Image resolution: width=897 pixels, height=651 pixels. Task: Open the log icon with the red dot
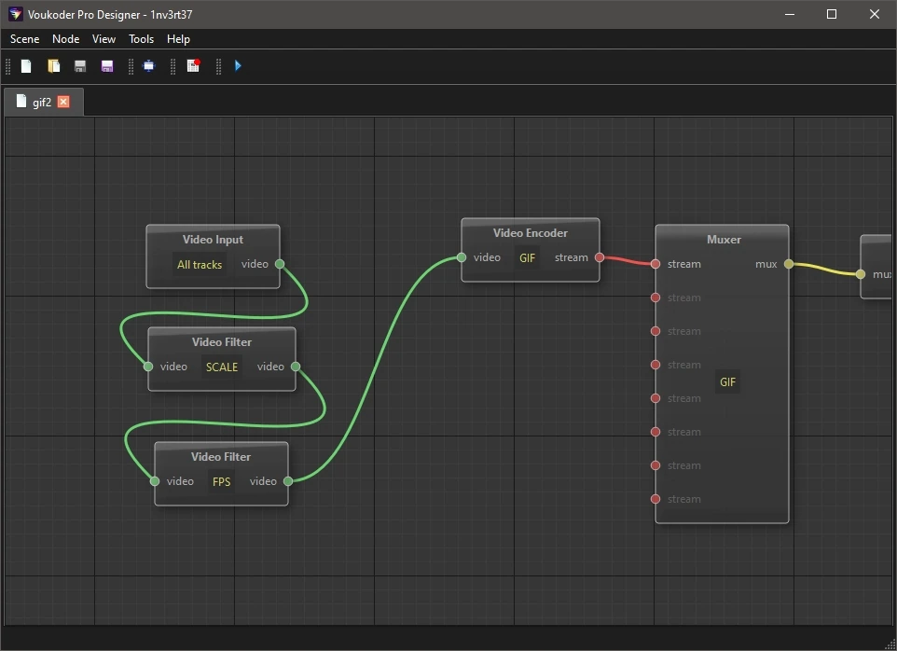pos(193,66)
